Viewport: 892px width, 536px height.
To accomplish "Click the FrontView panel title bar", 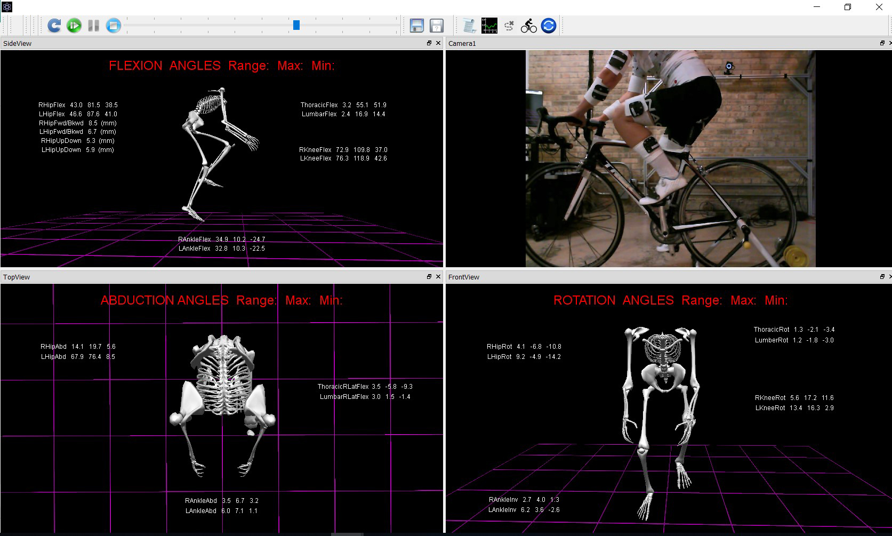I will (640, 277).
